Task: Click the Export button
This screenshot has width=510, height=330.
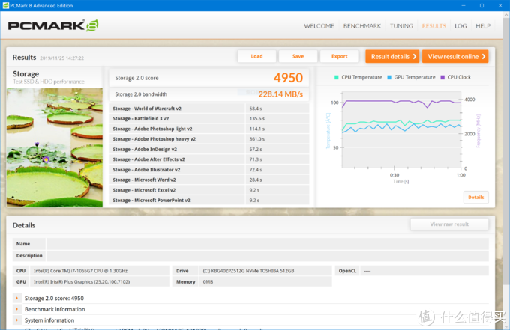Action: 339,56
